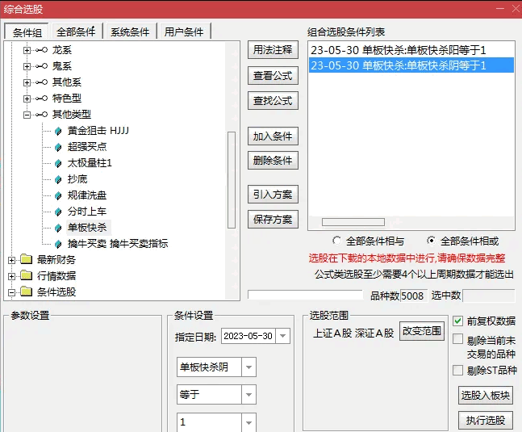Viewport: 522px width, 432px height.
Task: Click the 规律洗盘 formula icon
Action: click(x=58, y=195)
